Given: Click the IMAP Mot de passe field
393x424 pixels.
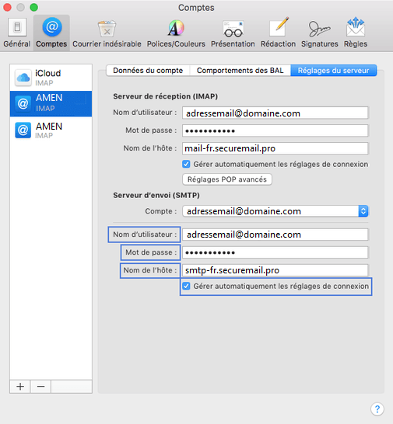Looking at the screenshot, I should point(275,131).
